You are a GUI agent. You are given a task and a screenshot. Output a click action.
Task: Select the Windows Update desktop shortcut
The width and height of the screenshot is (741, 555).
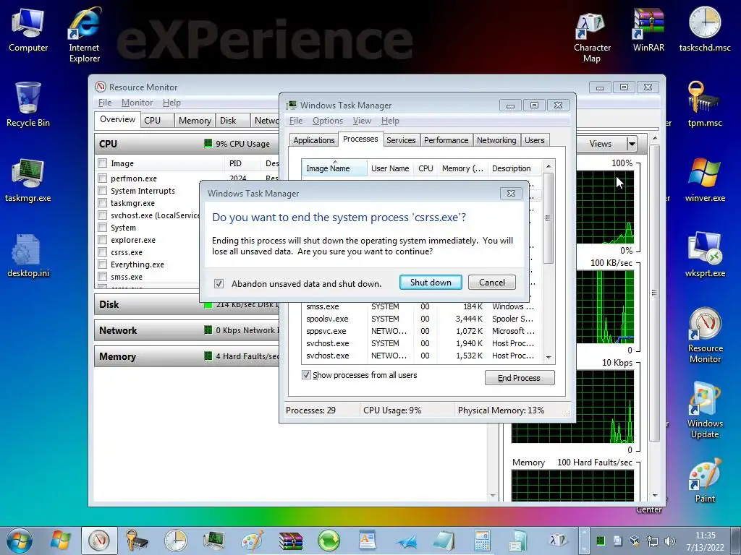(705, 410)
